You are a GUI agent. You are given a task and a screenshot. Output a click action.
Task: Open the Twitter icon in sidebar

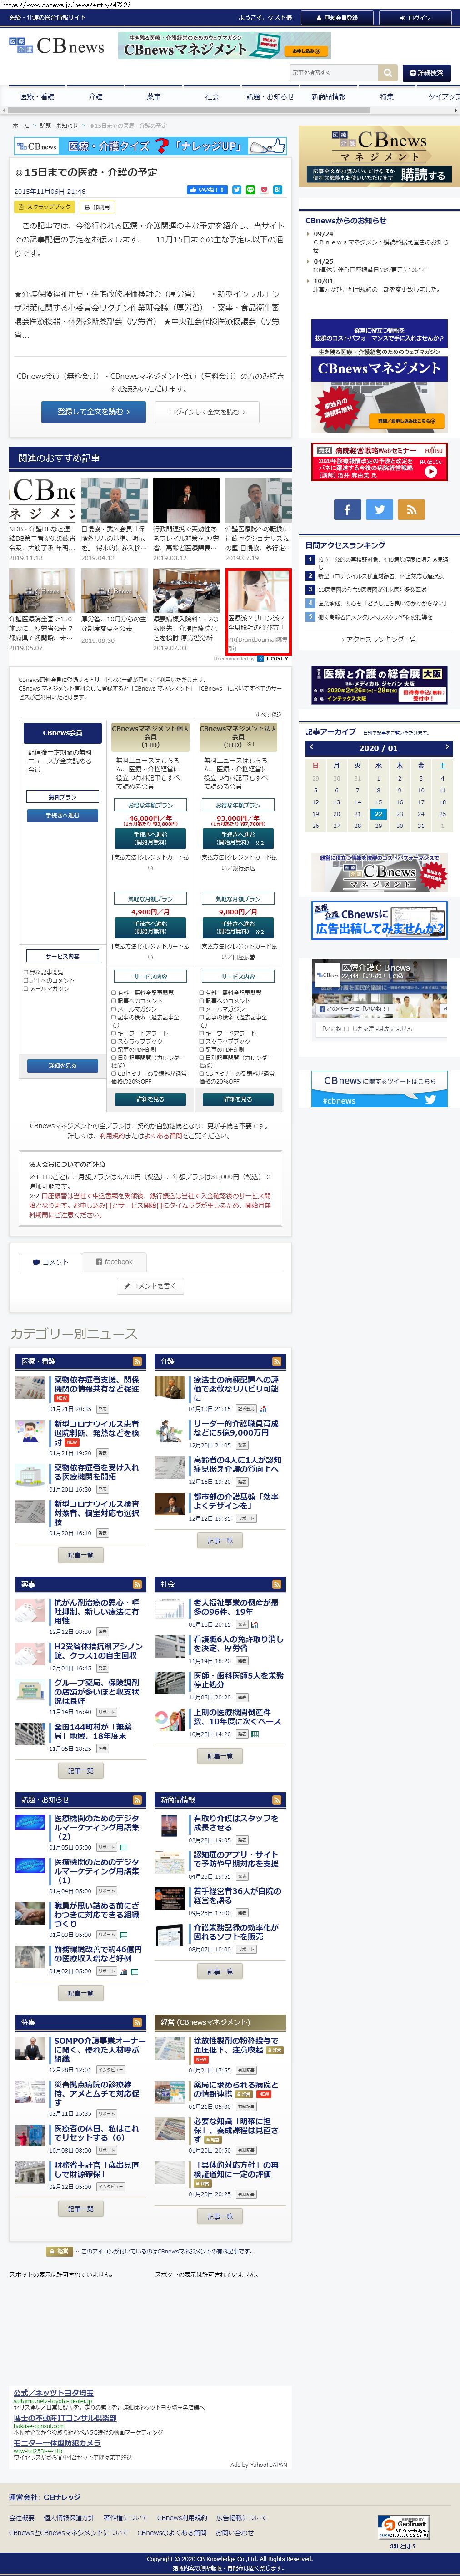379,509
